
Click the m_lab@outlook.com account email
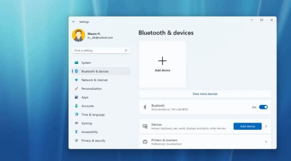(100, 38)
